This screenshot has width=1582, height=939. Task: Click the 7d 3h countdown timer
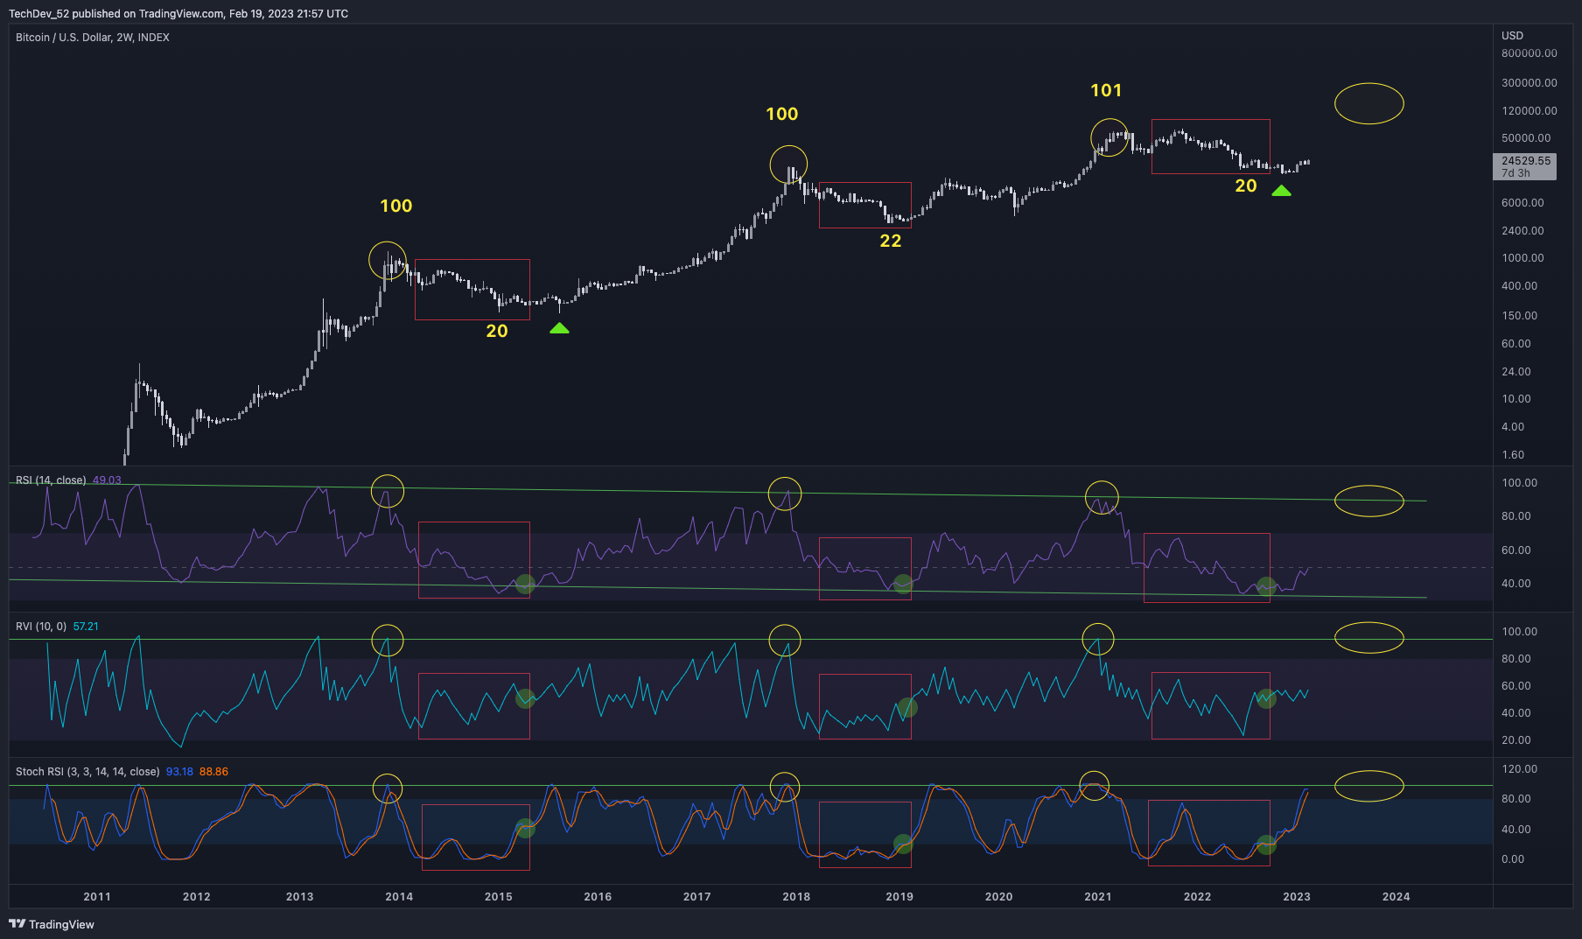tap(1514, 173)
